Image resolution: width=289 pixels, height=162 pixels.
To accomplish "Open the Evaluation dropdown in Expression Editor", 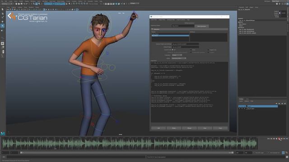I will (x=177, y=55).
